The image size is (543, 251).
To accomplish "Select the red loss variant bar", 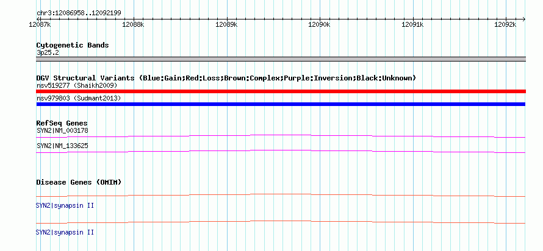I will coord(281,91).
